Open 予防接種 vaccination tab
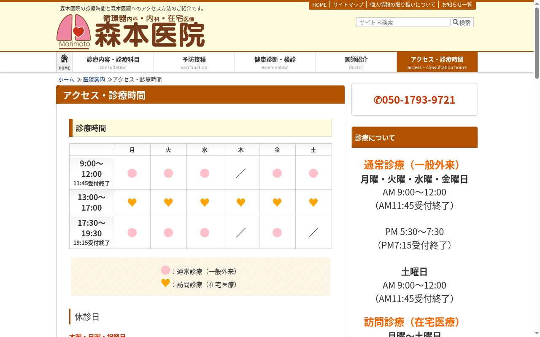This screenshot has width=540, height=337. (x=194, y=62)
